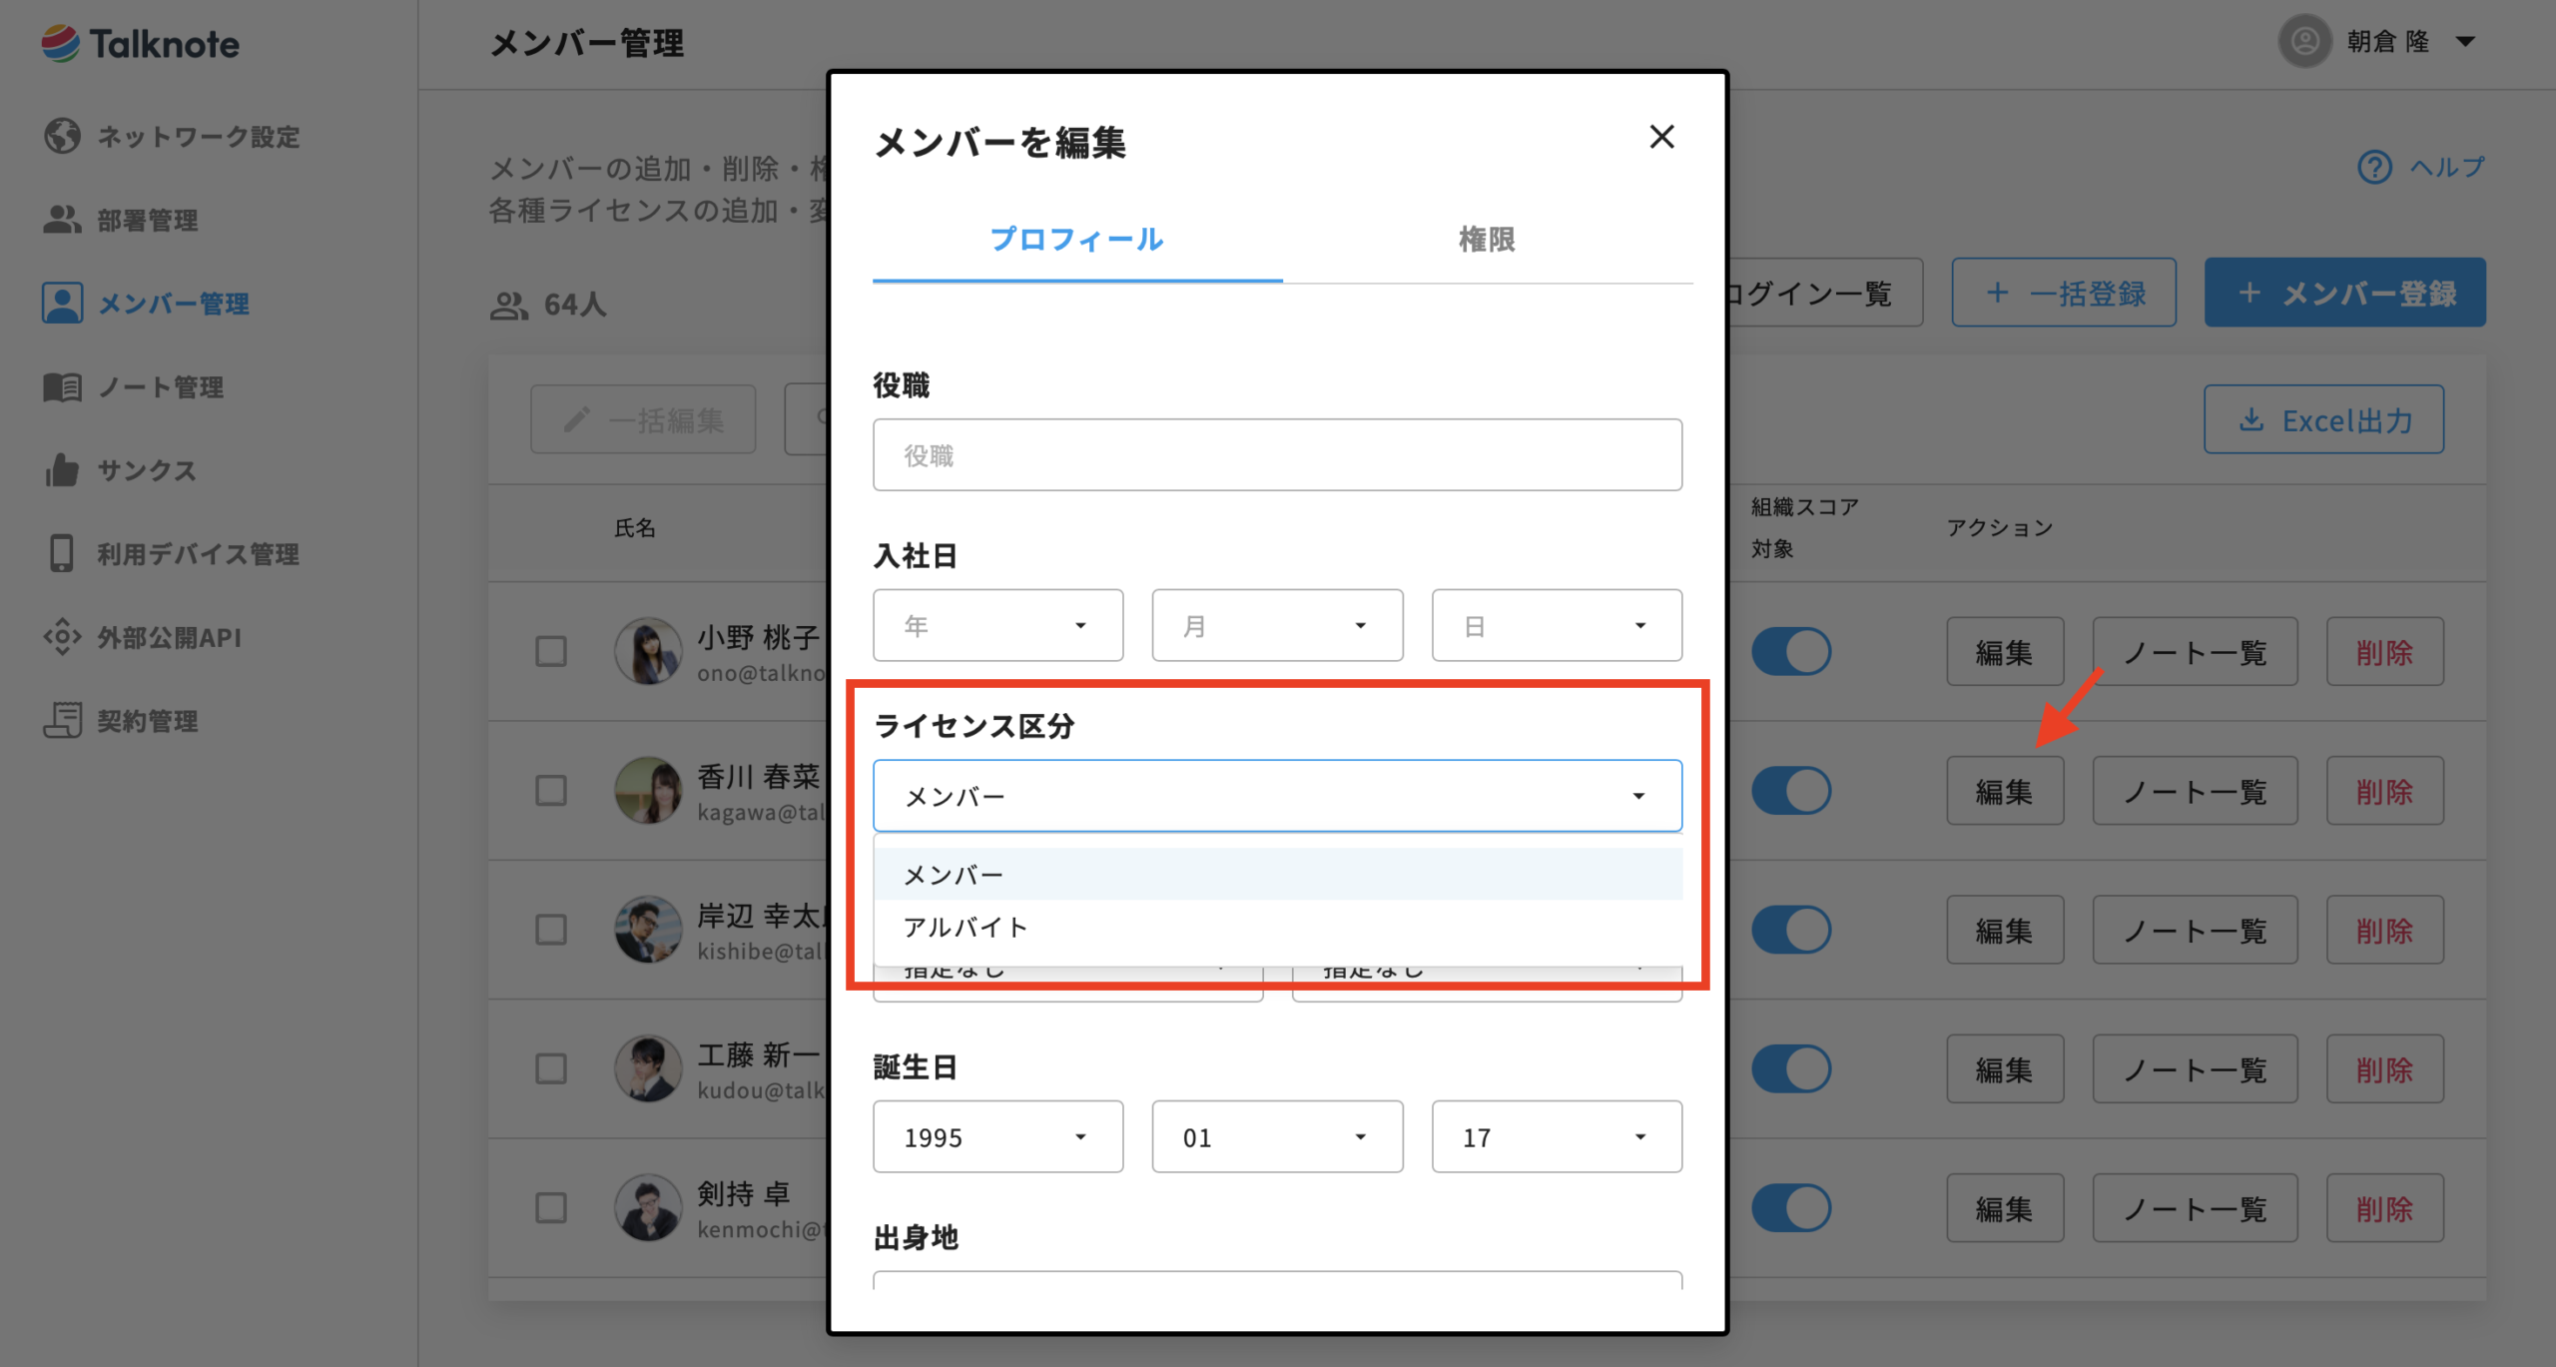
Task: Expand the joining date year dropdown
Action: click(x=997, y=625)
